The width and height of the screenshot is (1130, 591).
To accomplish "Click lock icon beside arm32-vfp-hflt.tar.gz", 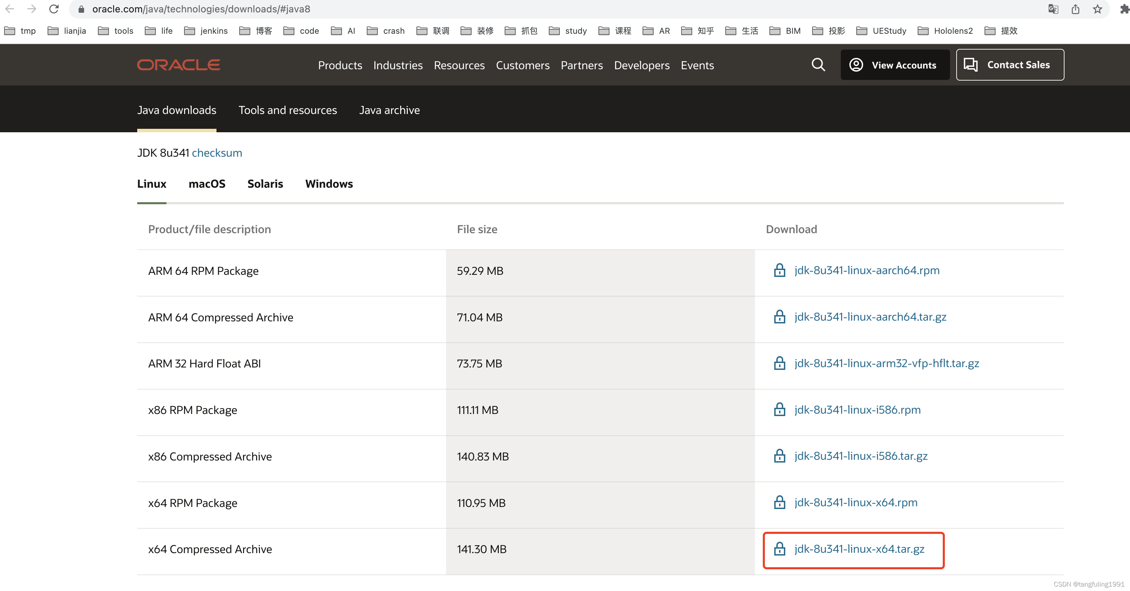I will pos(779,363).
